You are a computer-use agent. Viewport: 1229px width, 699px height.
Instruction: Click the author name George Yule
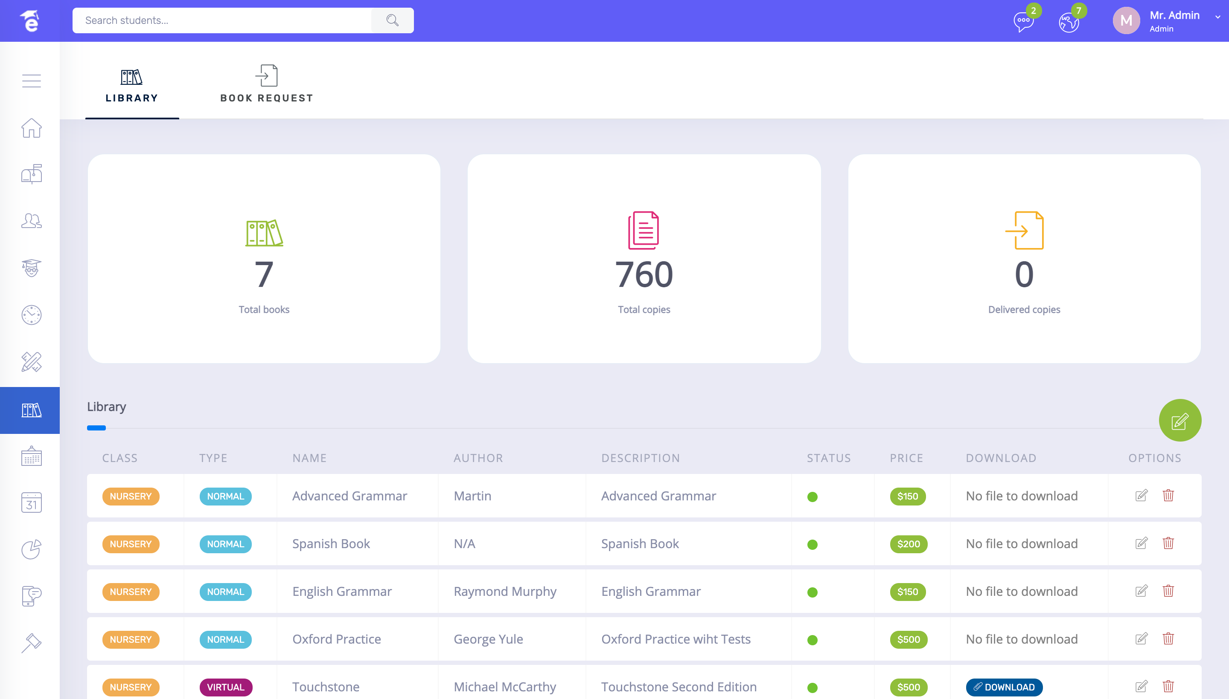coord(488,639)
